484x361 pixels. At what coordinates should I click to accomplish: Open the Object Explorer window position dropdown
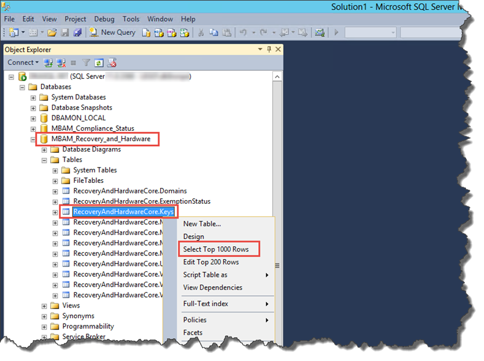pos(260,49)
